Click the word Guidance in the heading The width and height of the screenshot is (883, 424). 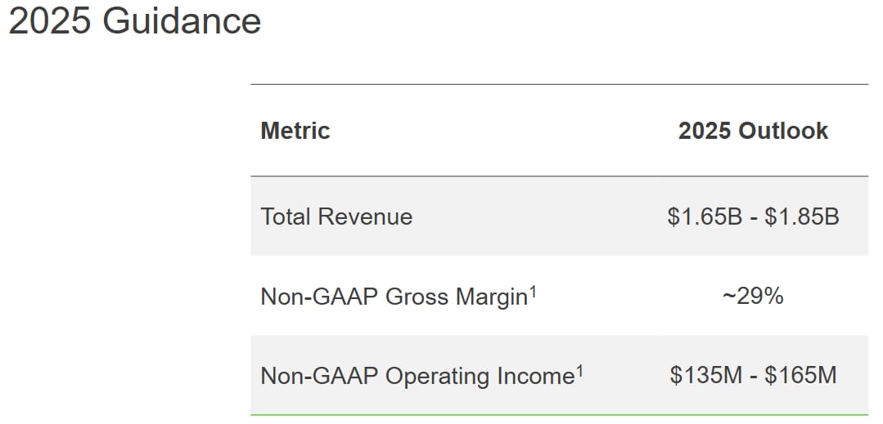(x=182, y=22)
